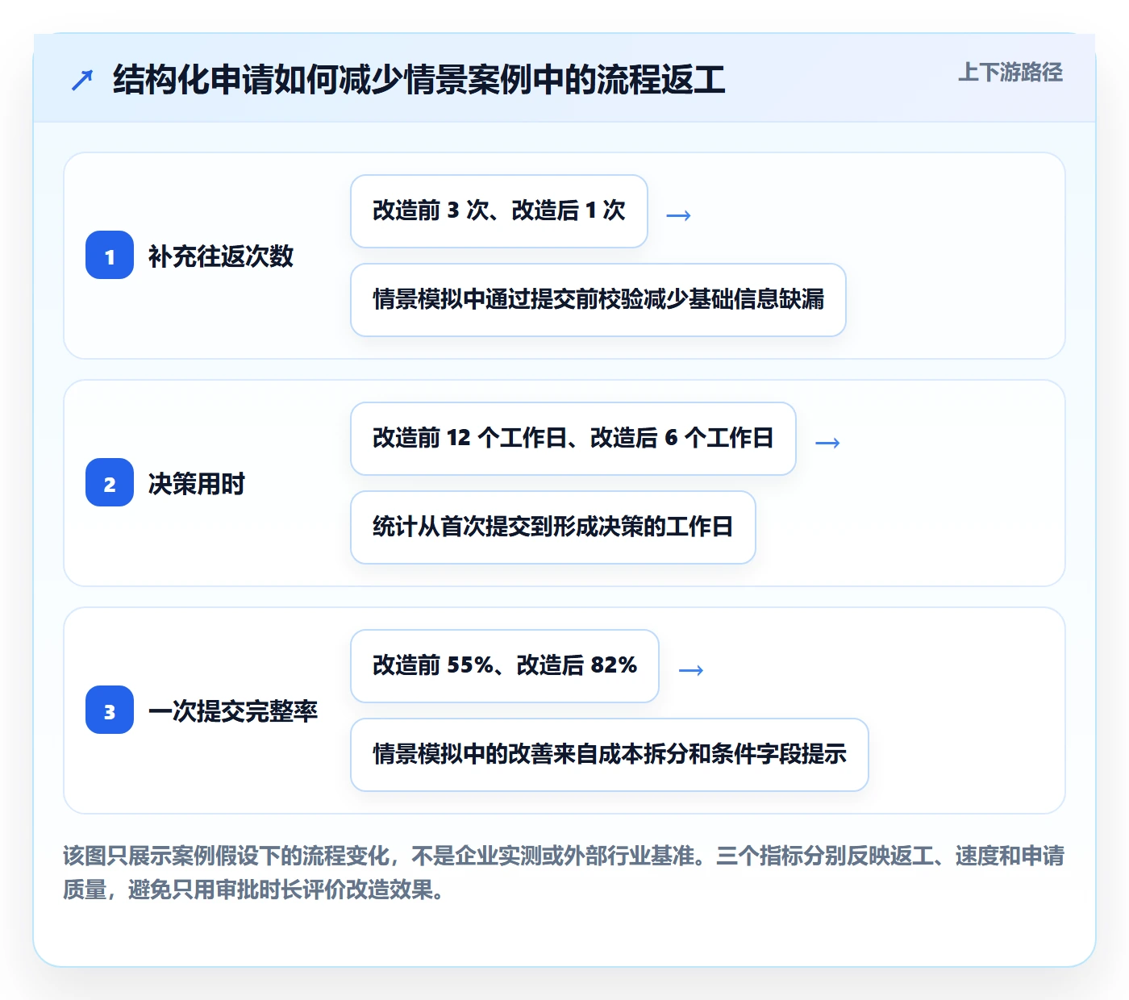Select the 决策用时 metric label
Image resolution: width=1129 pixels, height=1000 pixels.
click(197, 484)
